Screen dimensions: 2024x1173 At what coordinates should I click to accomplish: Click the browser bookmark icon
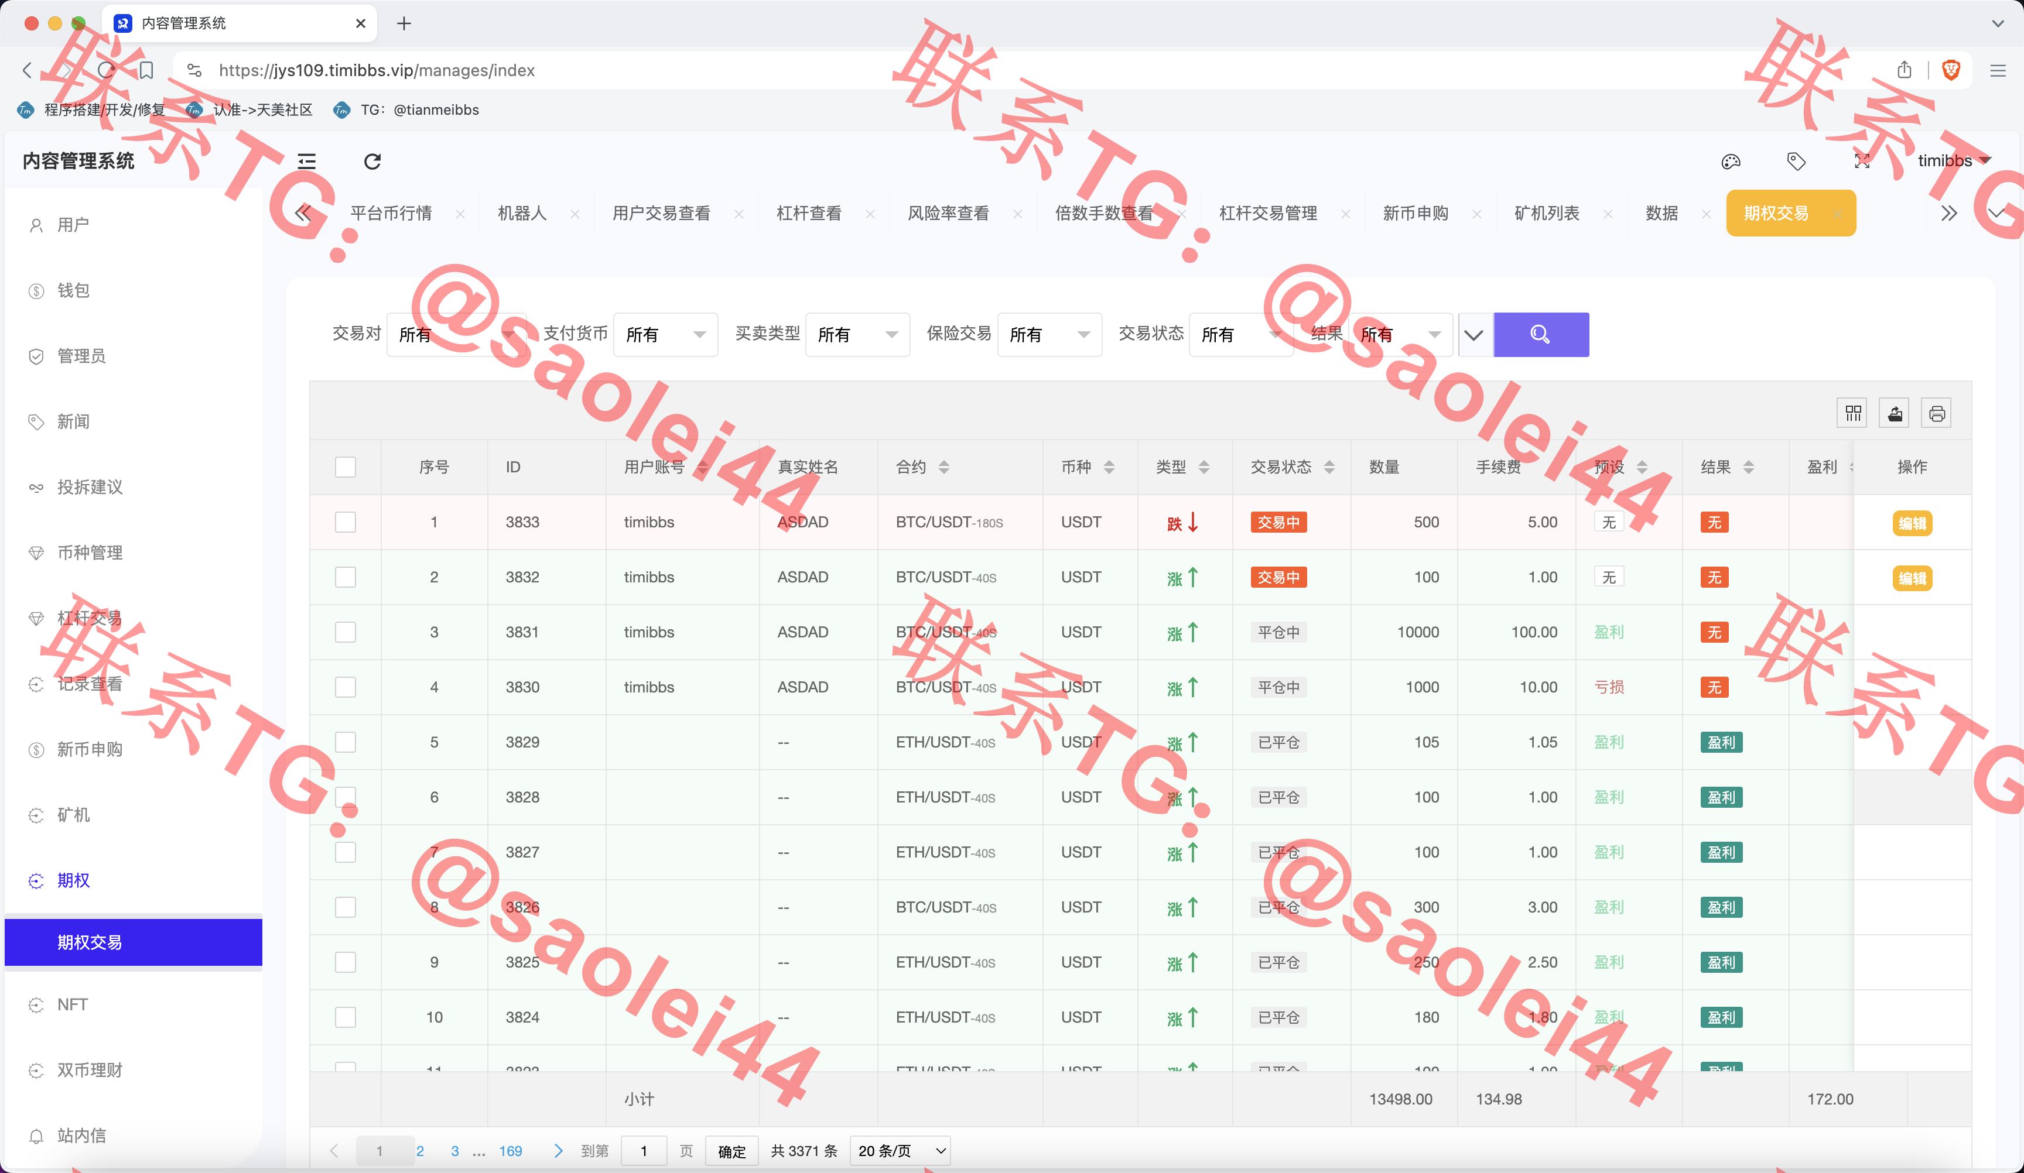coord(146,71)
